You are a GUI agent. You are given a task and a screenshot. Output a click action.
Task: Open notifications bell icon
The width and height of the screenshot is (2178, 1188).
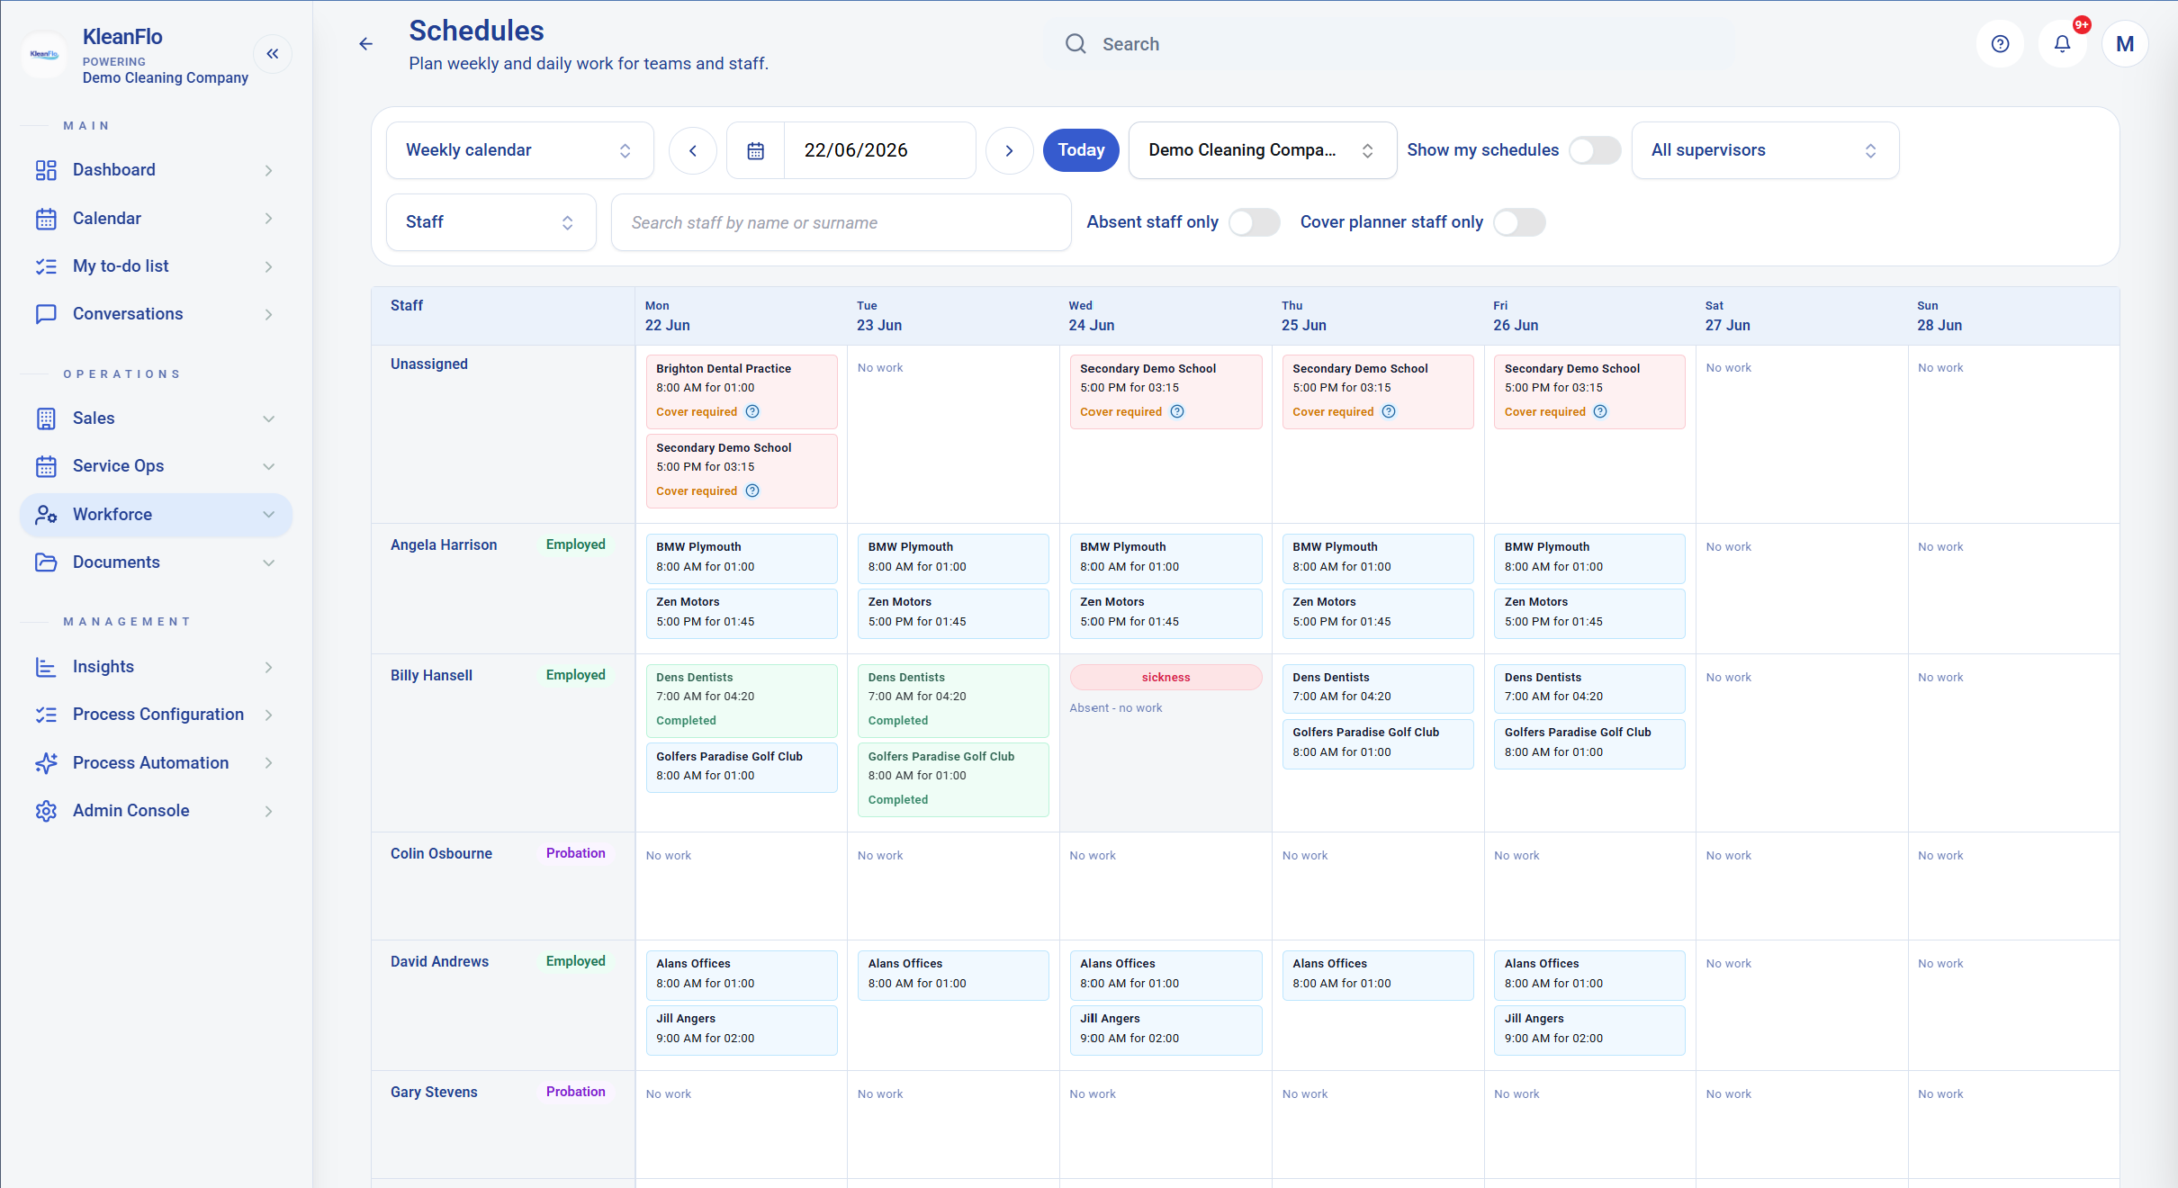pos(2062,44)
